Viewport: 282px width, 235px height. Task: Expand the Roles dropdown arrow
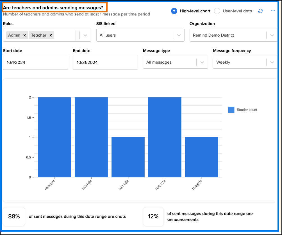coord(86,35)
